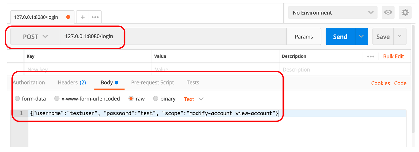Click the request URL field 127.0.0.1:8080/login
The width and height of the screenshot is (419, 152).
click(x=173, y=37)
